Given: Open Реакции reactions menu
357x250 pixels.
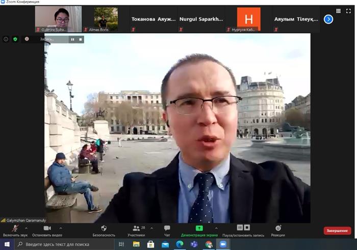Looking at the screenshot, I should click(278, 228).
